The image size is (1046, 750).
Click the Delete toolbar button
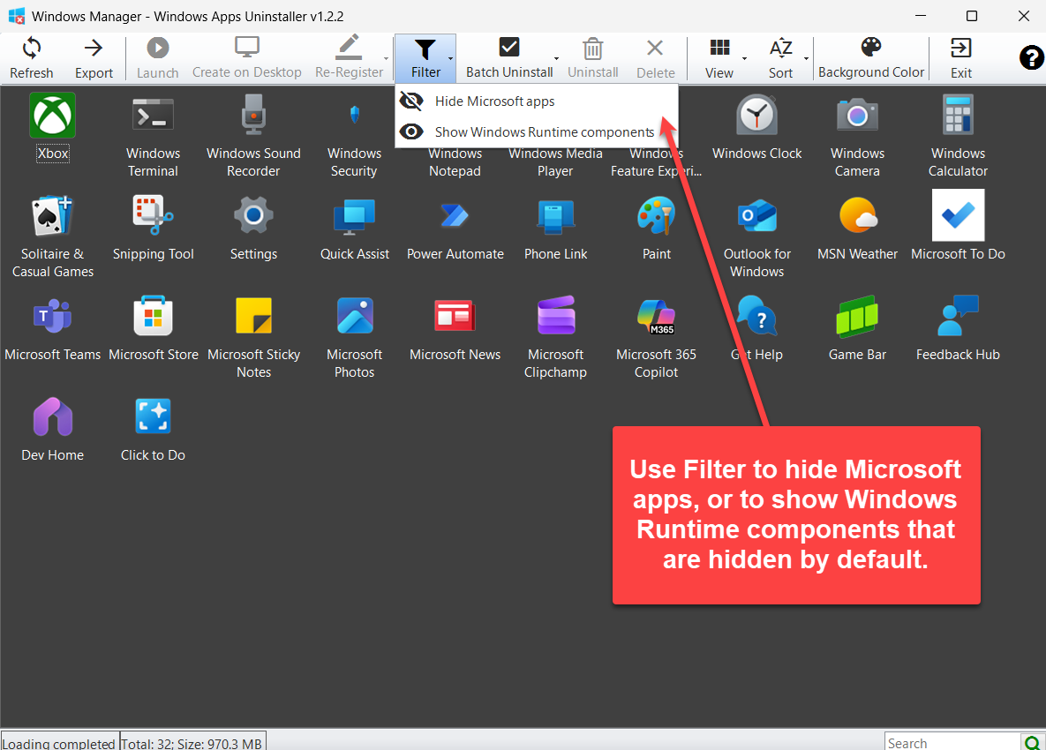click(x=655, y=58)
